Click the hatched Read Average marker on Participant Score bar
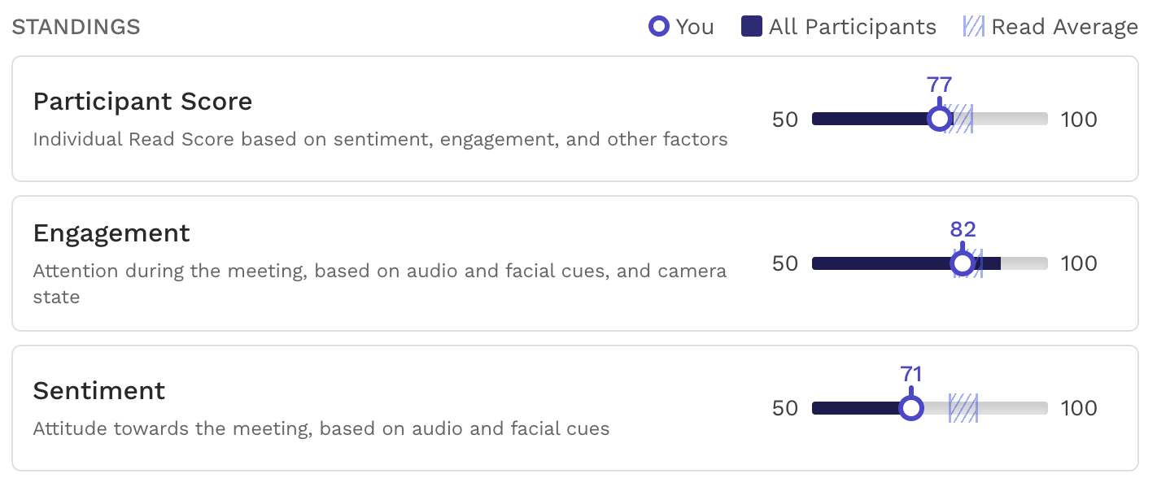The height and width of the screenshot is (478, 1157). click(x=960, y=119)
